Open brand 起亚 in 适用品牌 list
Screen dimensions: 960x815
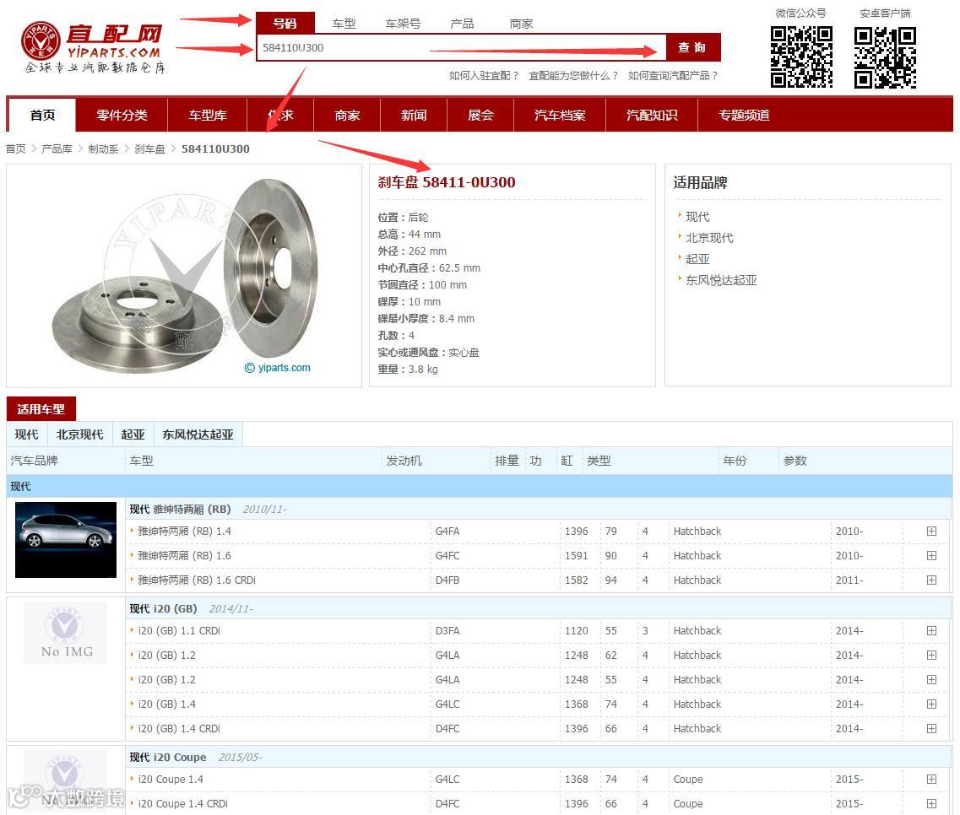697,259
